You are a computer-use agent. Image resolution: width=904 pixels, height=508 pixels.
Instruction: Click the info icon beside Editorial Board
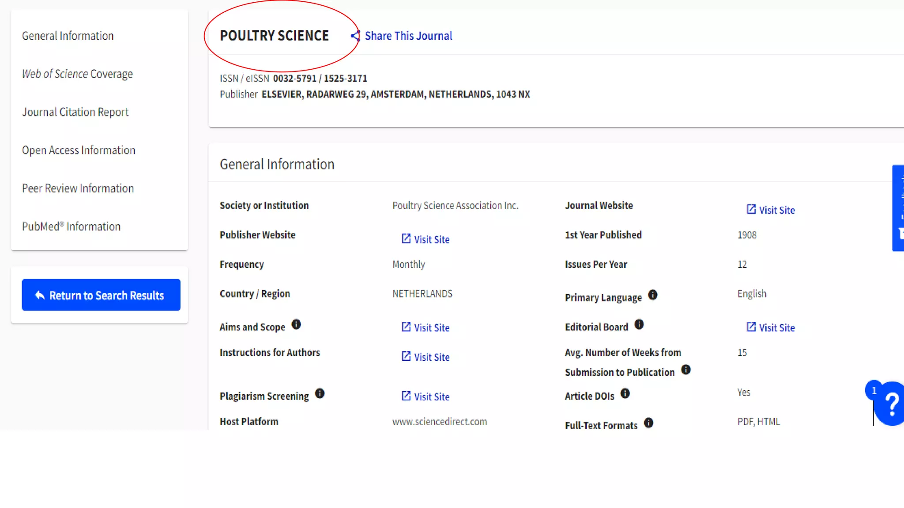[x=639, y=325]
